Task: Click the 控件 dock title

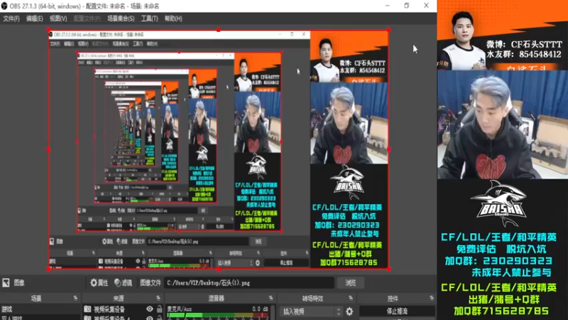Action: point(393,298)
